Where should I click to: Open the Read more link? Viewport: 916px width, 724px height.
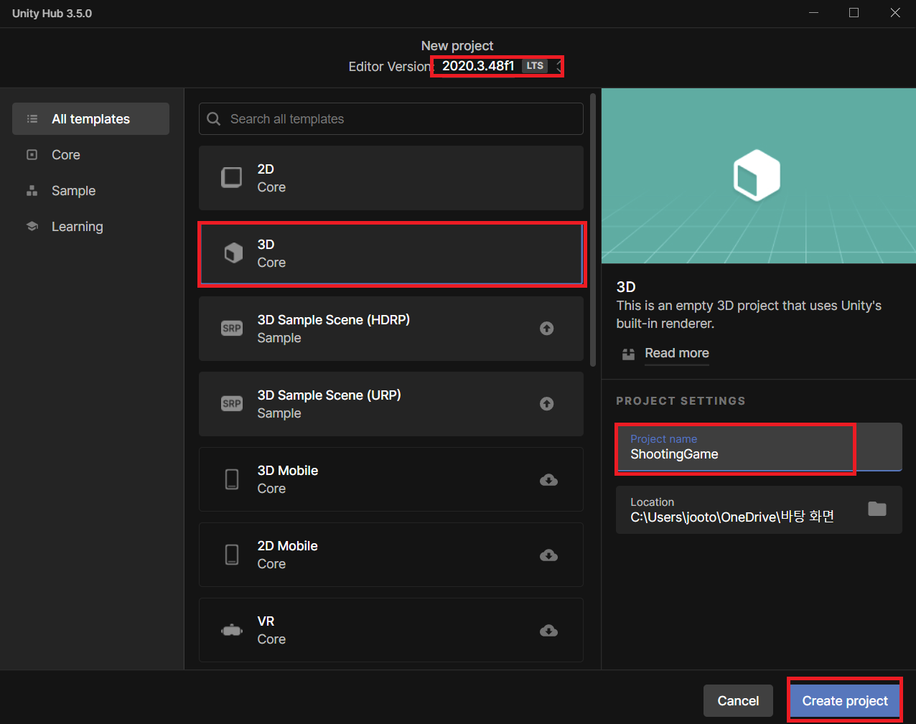click(677, 353)
